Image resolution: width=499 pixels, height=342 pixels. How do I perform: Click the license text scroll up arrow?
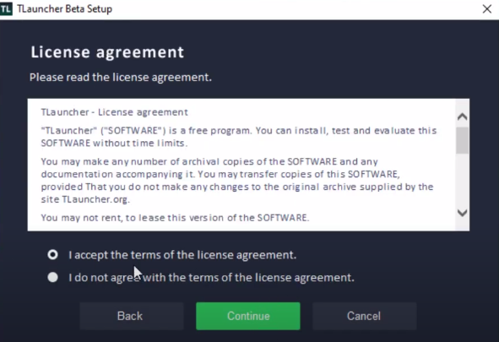pyautogui.click(x=462, y=117)
